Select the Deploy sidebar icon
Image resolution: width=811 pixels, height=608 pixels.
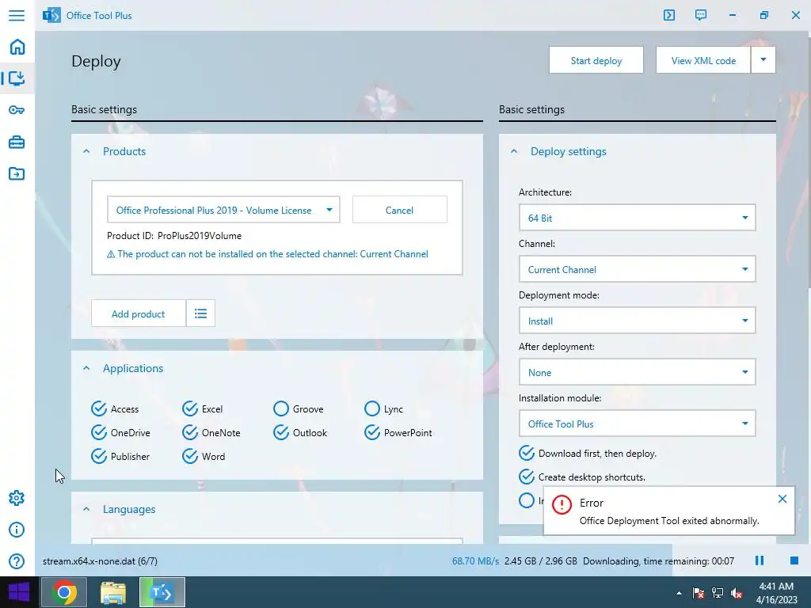click(x=17, y=78)
